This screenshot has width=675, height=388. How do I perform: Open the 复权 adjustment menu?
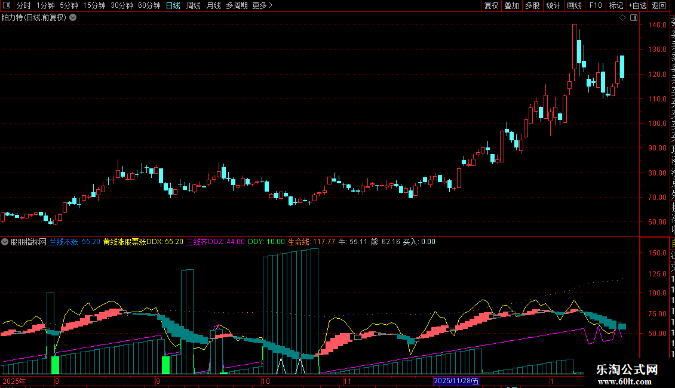491,5
